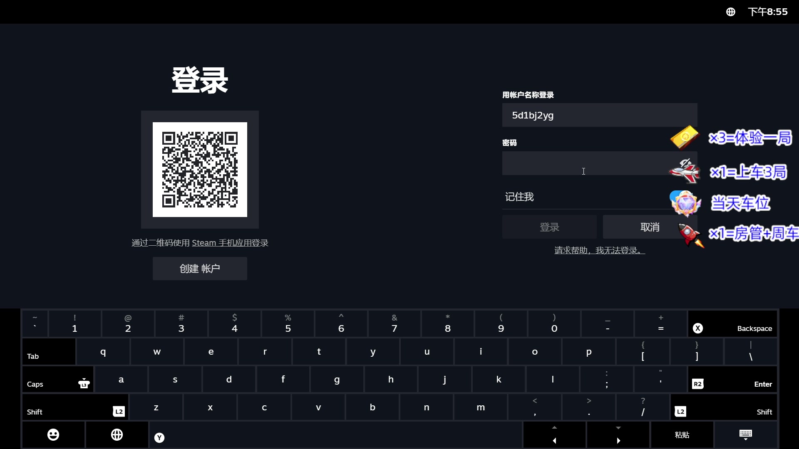This screenshot has width=799, height=449.
Task: Tap the 粘贴 paste key
Action: 682,435
